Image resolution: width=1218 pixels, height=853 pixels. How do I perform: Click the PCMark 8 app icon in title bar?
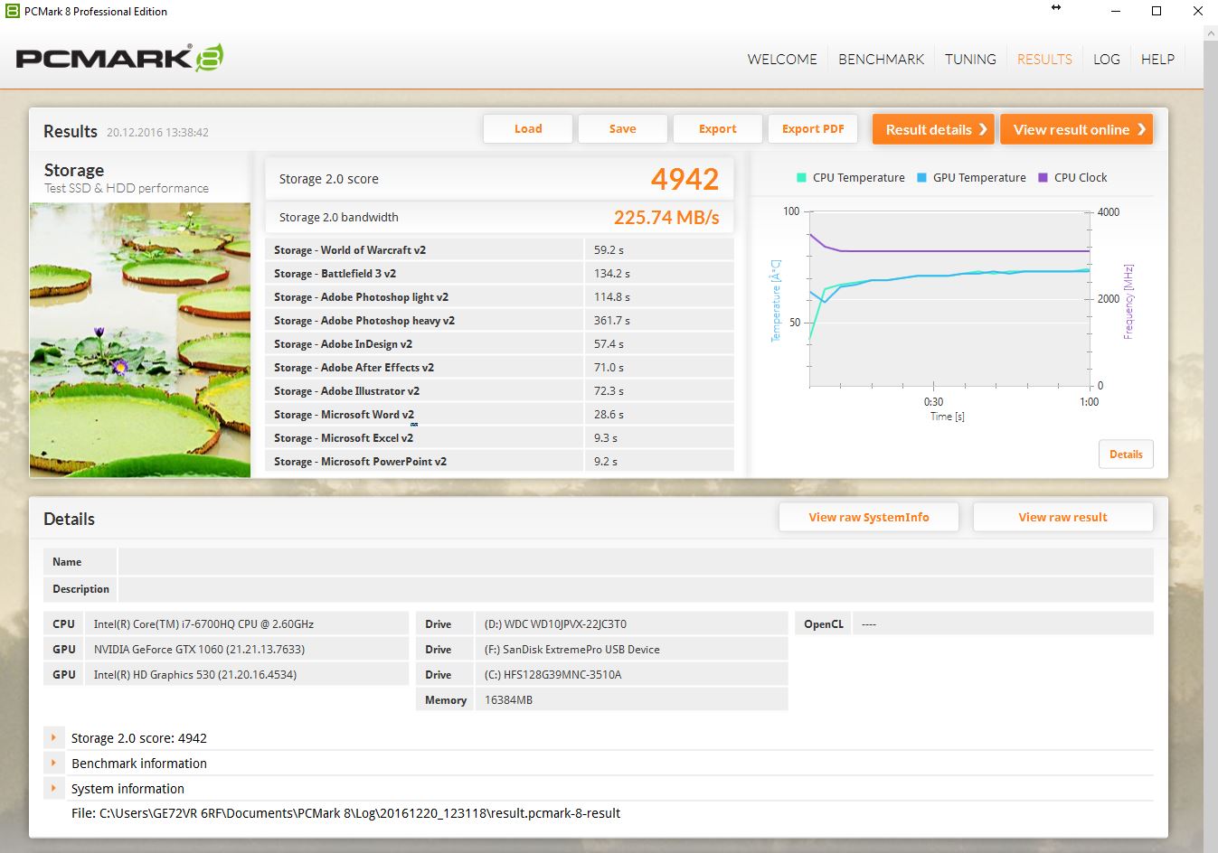[12, 11]
